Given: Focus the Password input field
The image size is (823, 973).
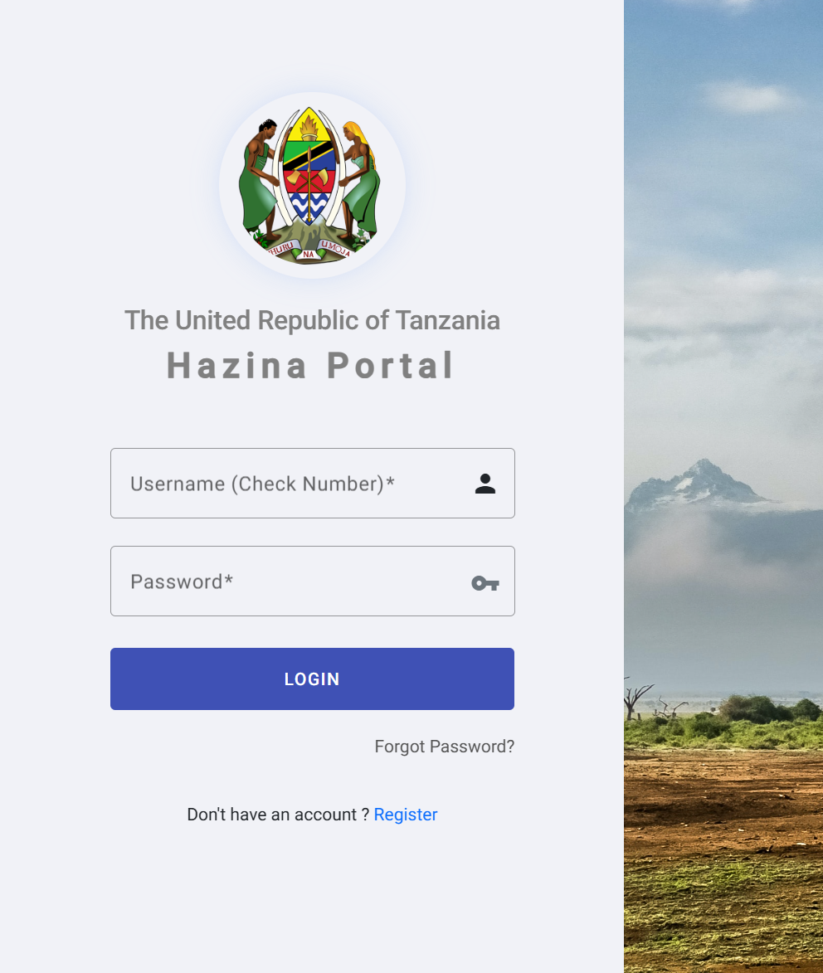Looking at the screenshot, I should coord(312,581).
